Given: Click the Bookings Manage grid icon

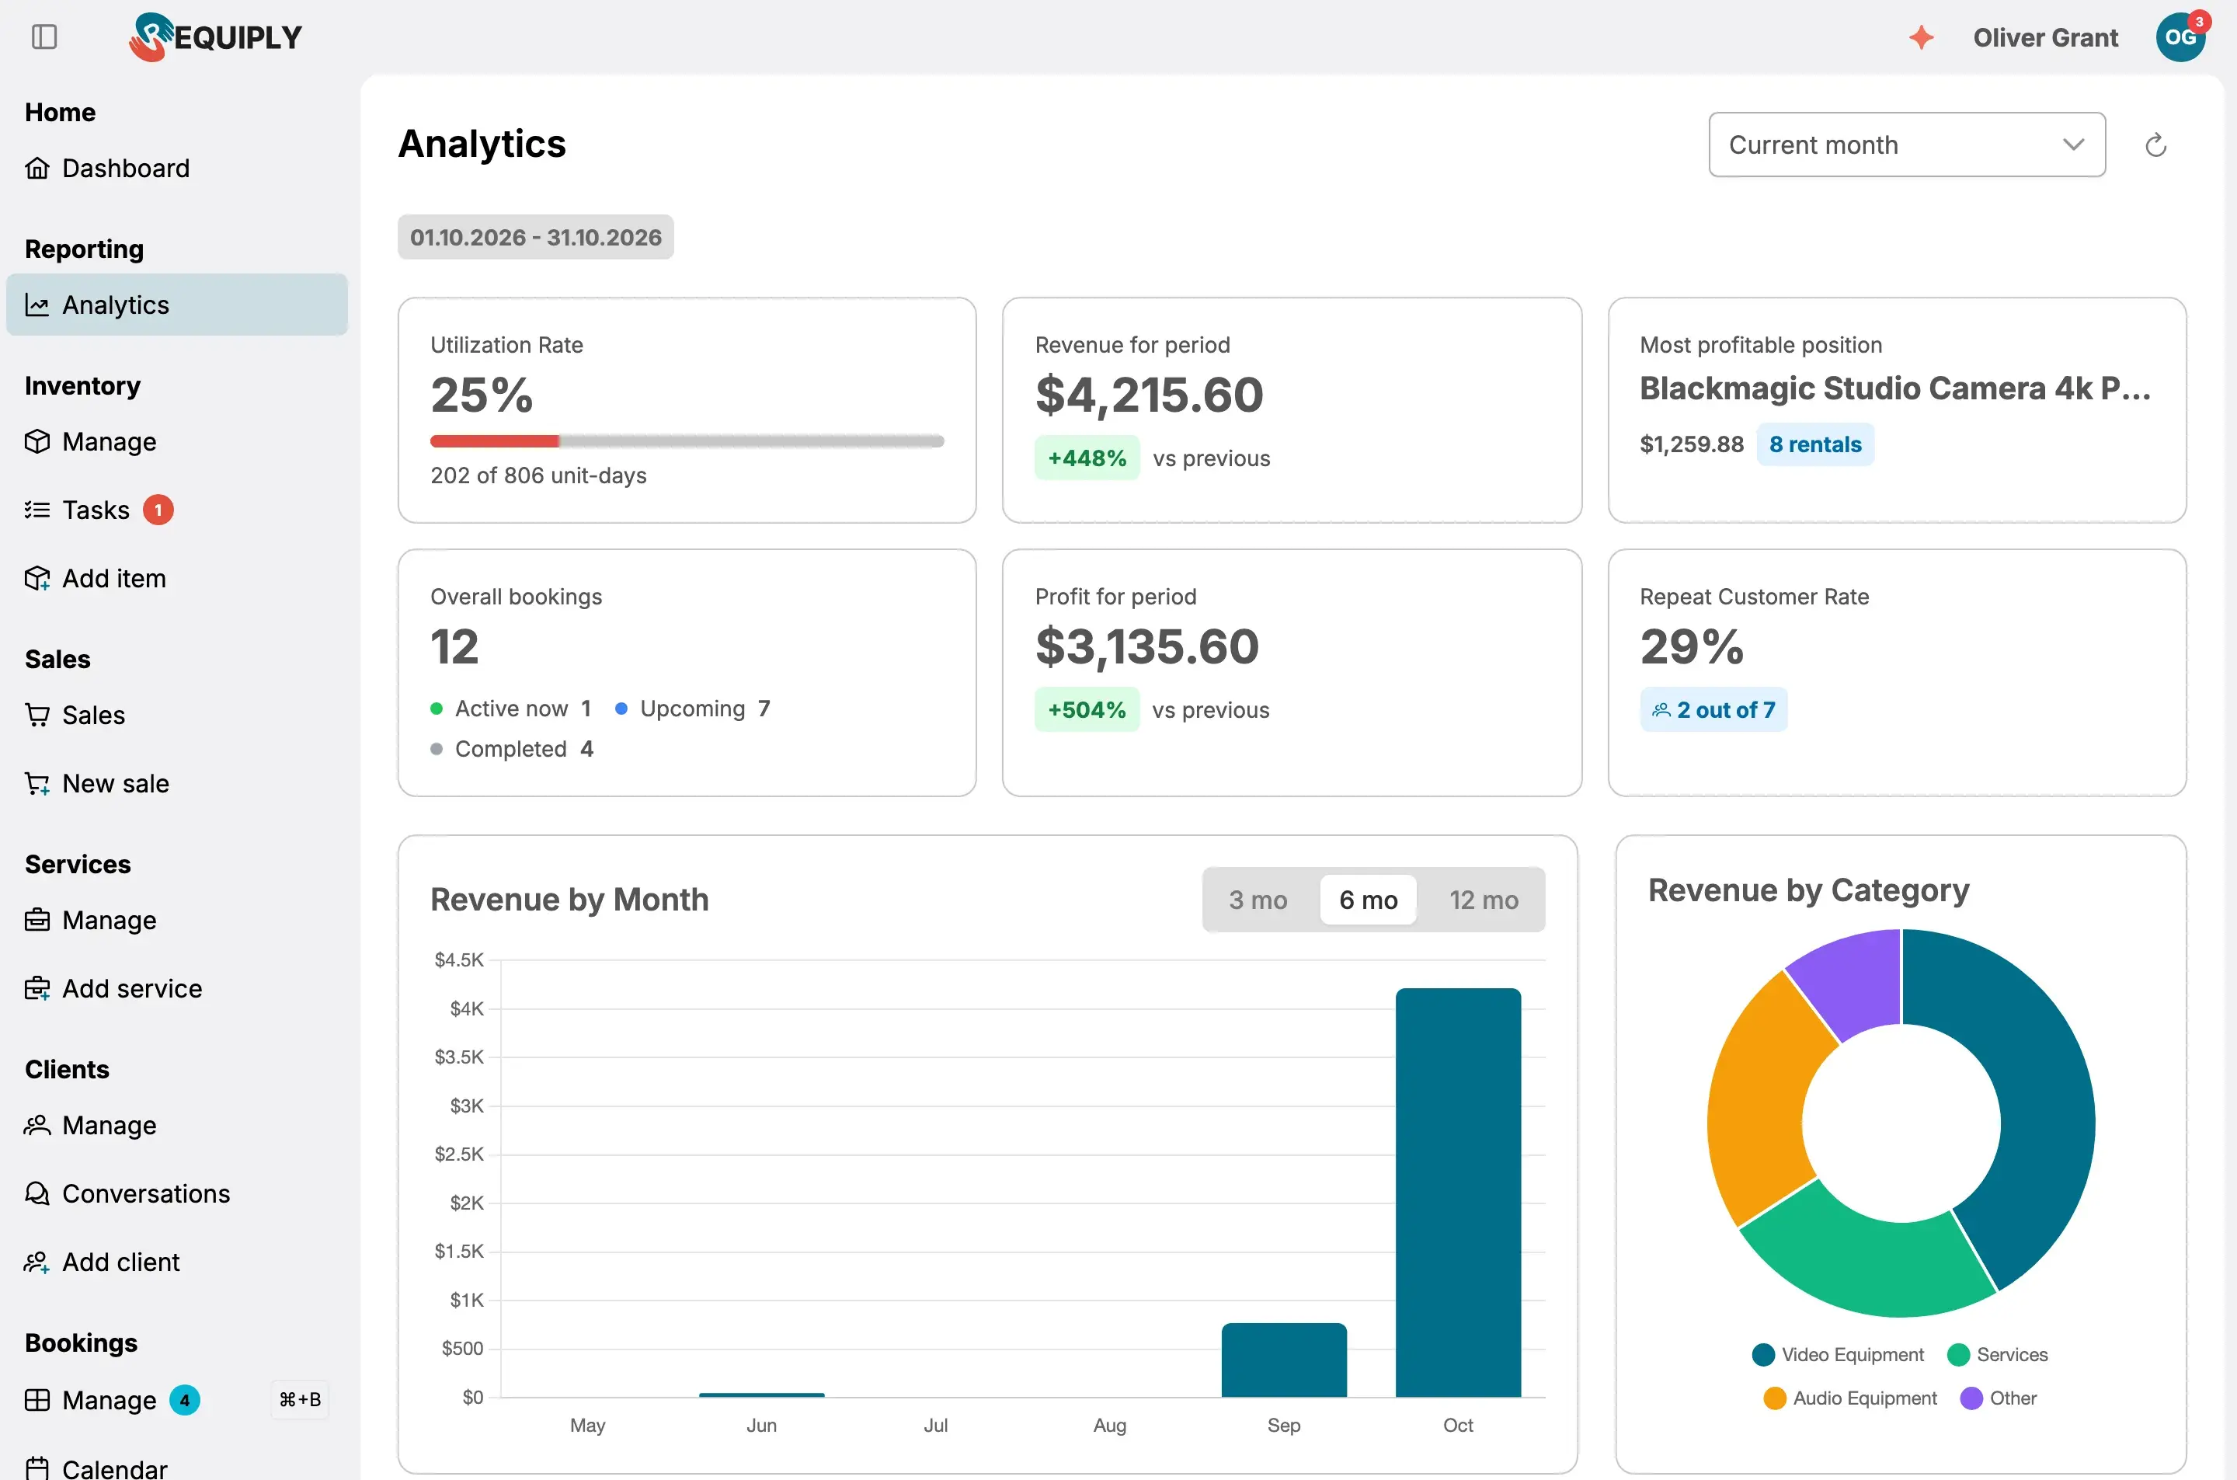Looking at the screenshot, I should point(37,1400).
